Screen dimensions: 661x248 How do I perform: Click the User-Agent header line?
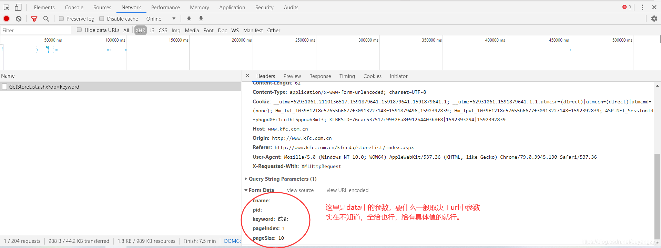(425, 157)
